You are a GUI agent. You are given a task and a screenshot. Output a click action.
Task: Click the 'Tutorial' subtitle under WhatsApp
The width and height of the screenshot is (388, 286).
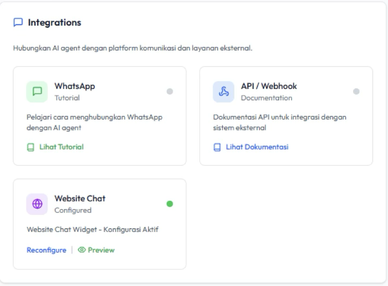point(67,98)
